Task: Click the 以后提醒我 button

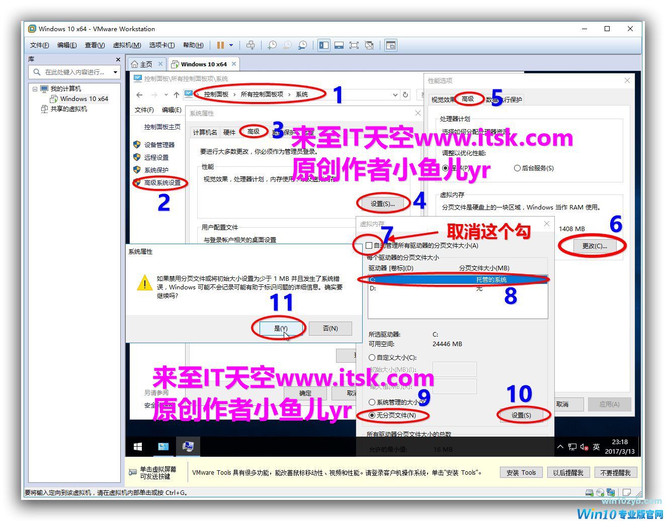Action: (x=568, y=473)
